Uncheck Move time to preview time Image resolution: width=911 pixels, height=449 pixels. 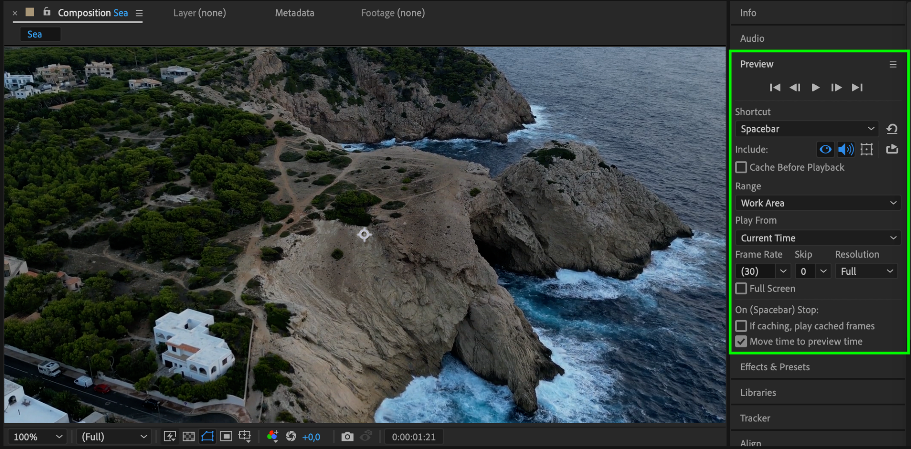(x=741, y=341)
